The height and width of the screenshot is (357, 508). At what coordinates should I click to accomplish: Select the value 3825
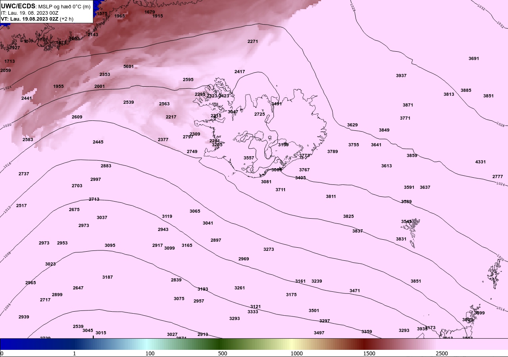tap(348, 216)
